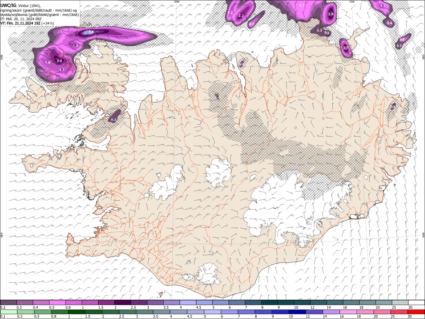Image resolution: width=425 pixels, height=319 pixels.
Task: Pick the palest green swatch between 0.1 and 0.3
Action: coord(9,312)
